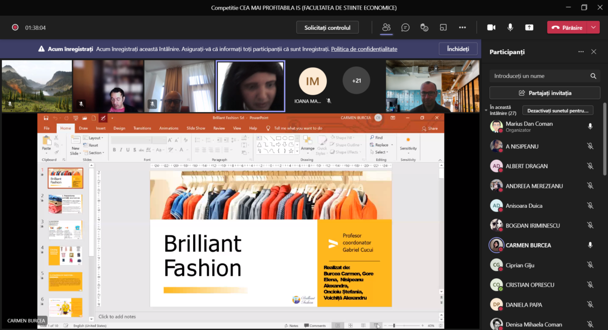Close the Participanți side panel
608x330 pixels.
pos(594,52)
